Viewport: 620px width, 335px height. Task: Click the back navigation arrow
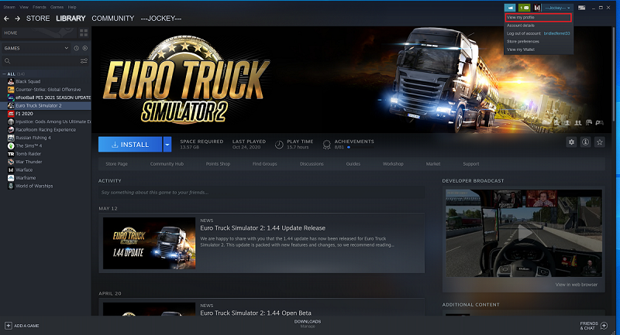pos(7,18)
